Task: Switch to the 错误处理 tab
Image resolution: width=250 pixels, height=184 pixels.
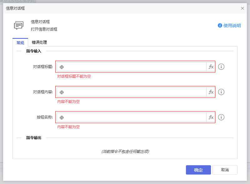Action: (x=39, y=42)
